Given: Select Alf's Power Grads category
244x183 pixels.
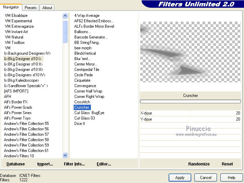Looking at the screenshot, I should pyautogui.click(x=18, y=107).
